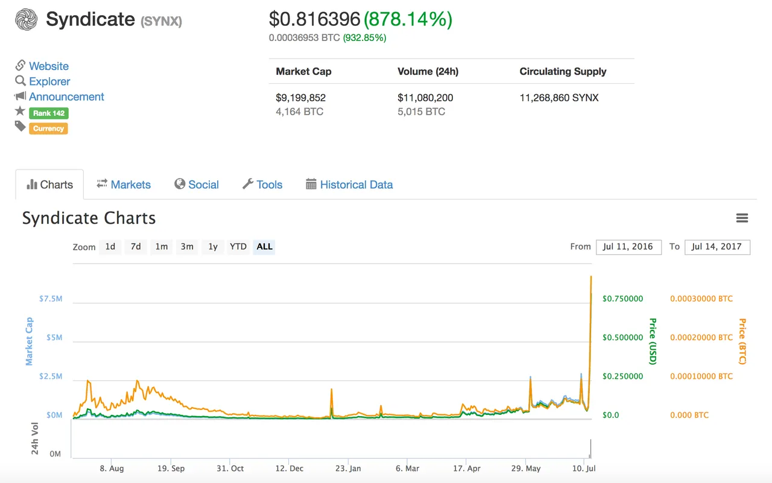Click the calendar icon in Historical Data tab
This screenshot has width=772, height=483.
(311, 184)
